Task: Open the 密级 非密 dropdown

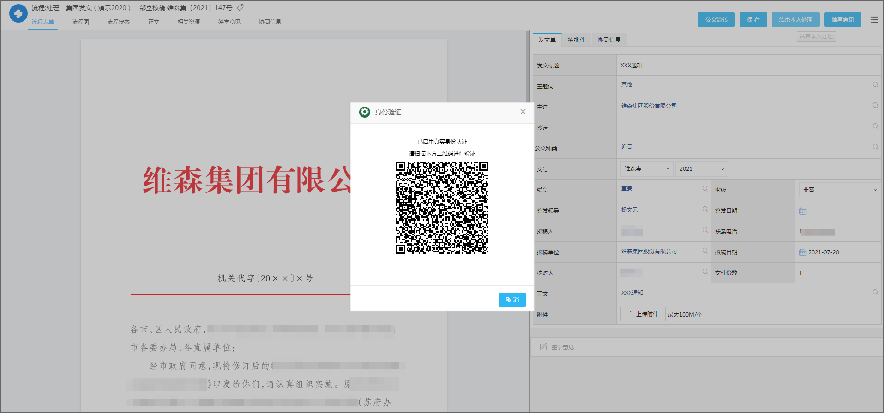Action: tap(840, 190)
